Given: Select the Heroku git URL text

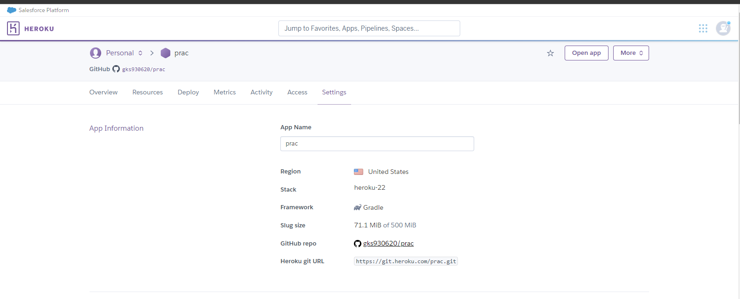Looking at the screenshot, I should [406, 261].
